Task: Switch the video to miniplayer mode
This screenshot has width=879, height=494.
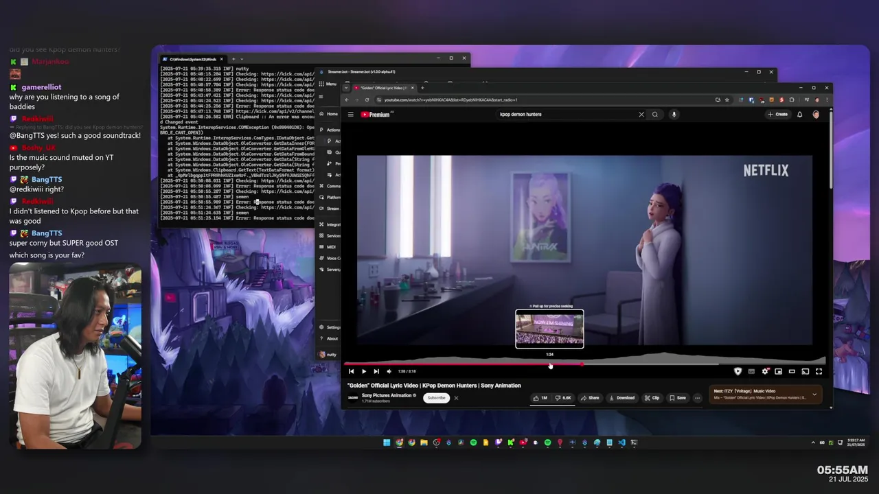Action: click(778, 371)
